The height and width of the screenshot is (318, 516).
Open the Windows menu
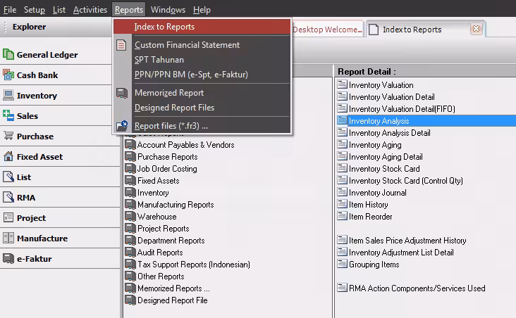pyautogui.click(x=168, y=10)
